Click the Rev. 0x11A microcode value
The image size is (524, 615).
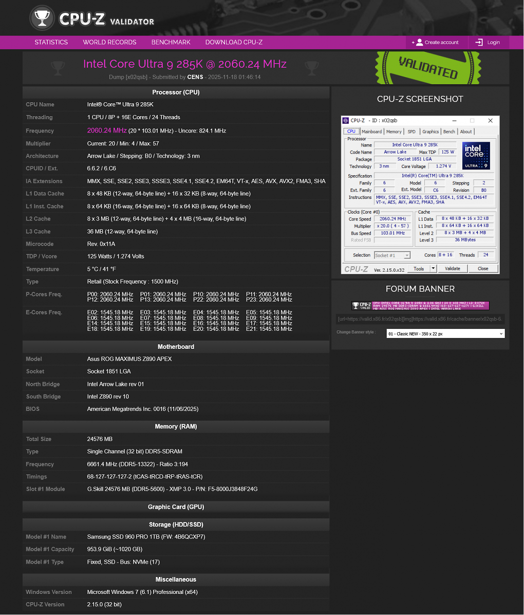click(101, 244)
